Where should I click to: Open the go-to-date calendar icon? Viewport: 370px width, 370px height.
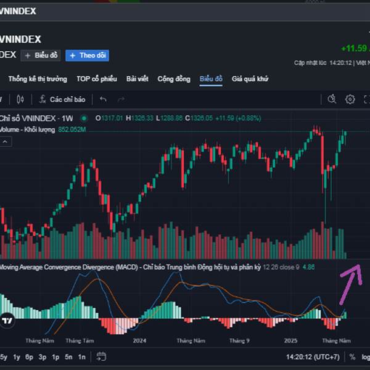101,356
